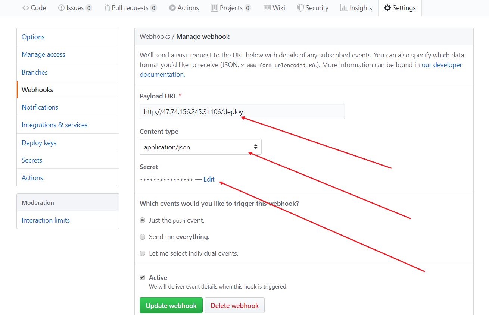
Task: Open the developer documentation link
Action: click(442, 64)
